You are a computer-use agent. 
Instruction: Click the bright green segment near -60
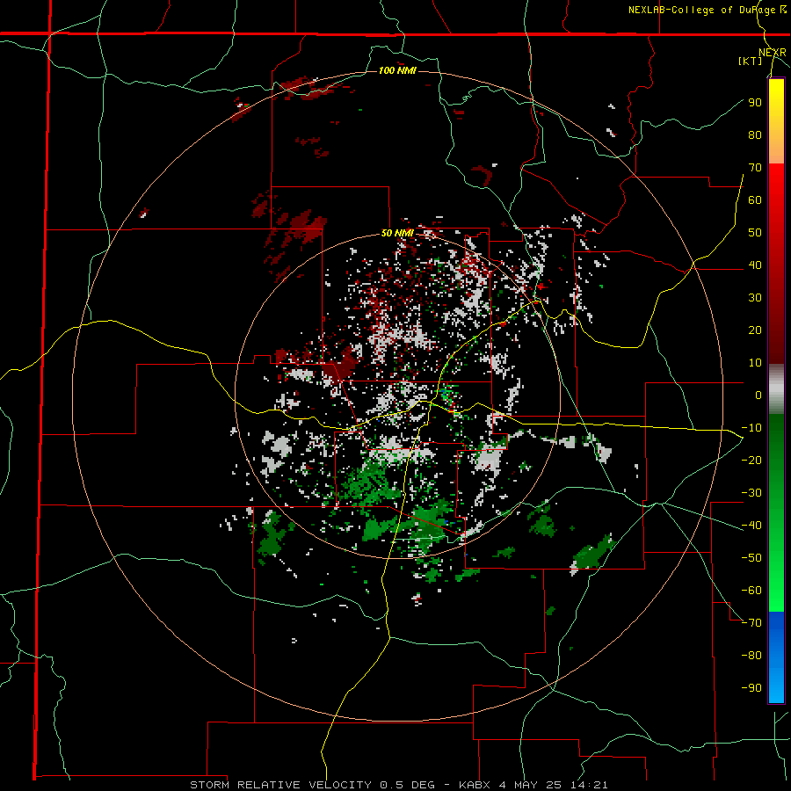click(776, 591)
